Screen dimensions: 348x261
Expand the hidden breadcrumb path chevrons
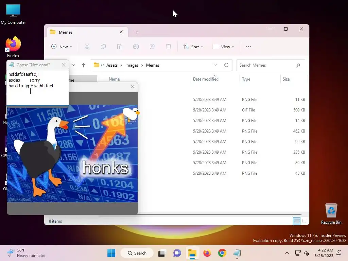point(102,65)
